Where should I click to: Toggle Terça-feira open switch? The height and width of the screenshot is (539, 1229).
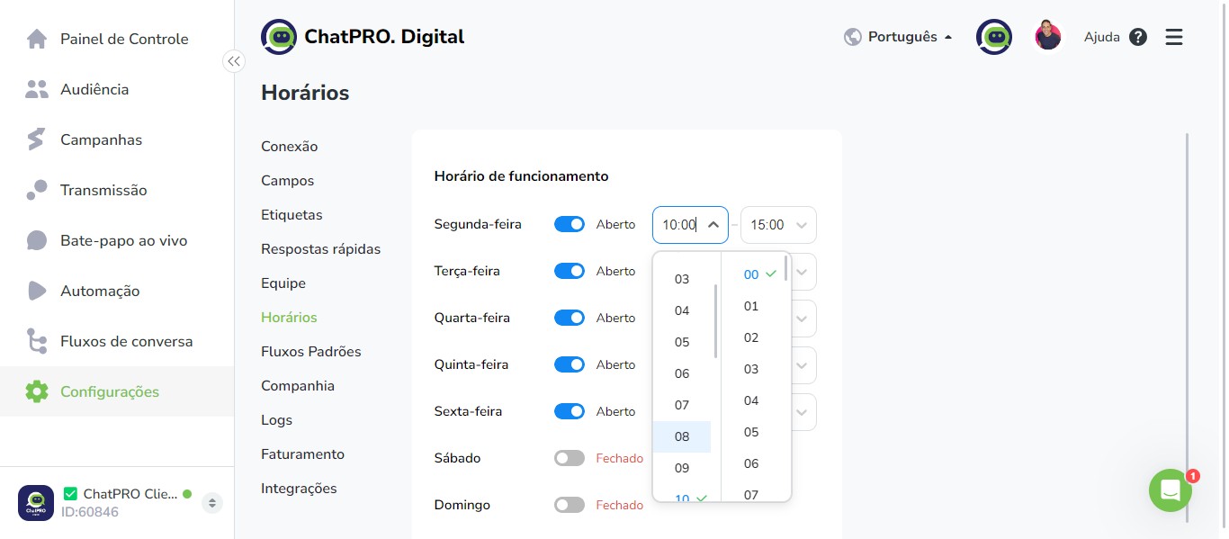point(570,271)
